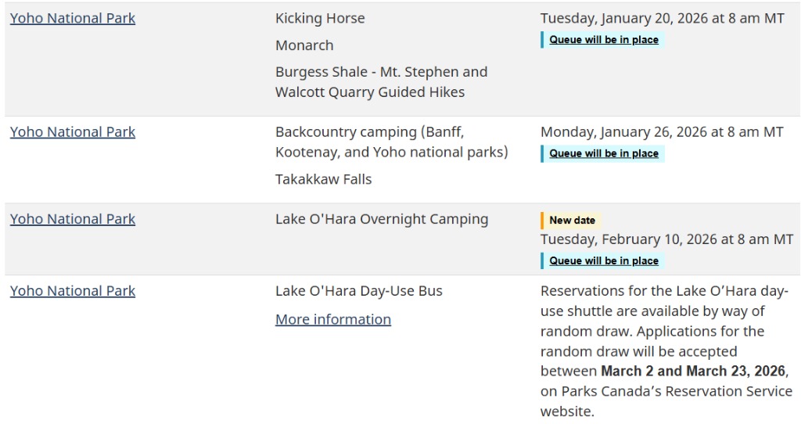Image resolution: width=801 pixels, height=424 pixels.
Task: Click Backcountry camping entry text
Action: tap(391, 142)
